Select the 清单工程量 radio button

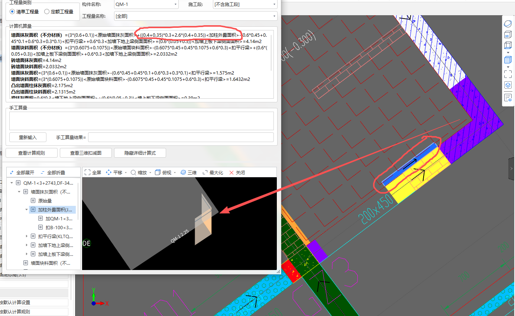click(x=12, y=11)
